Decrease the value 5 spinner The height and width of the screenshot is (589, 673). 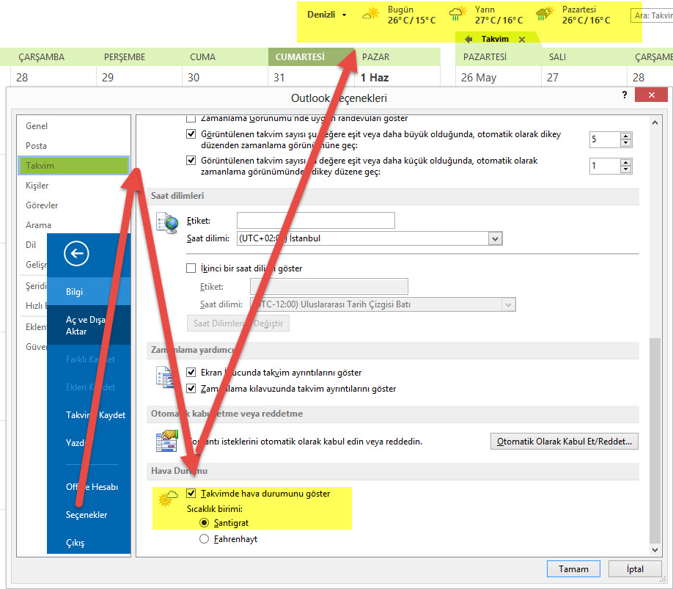(626, 143)
